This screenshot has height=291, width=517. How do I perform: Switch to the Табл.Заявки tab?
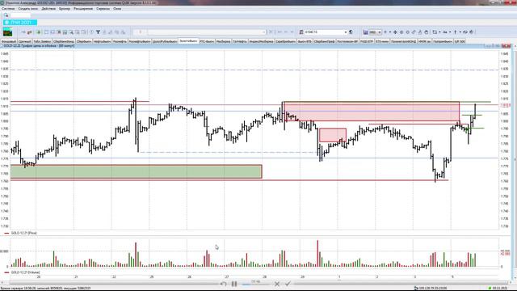coord(42,41)
